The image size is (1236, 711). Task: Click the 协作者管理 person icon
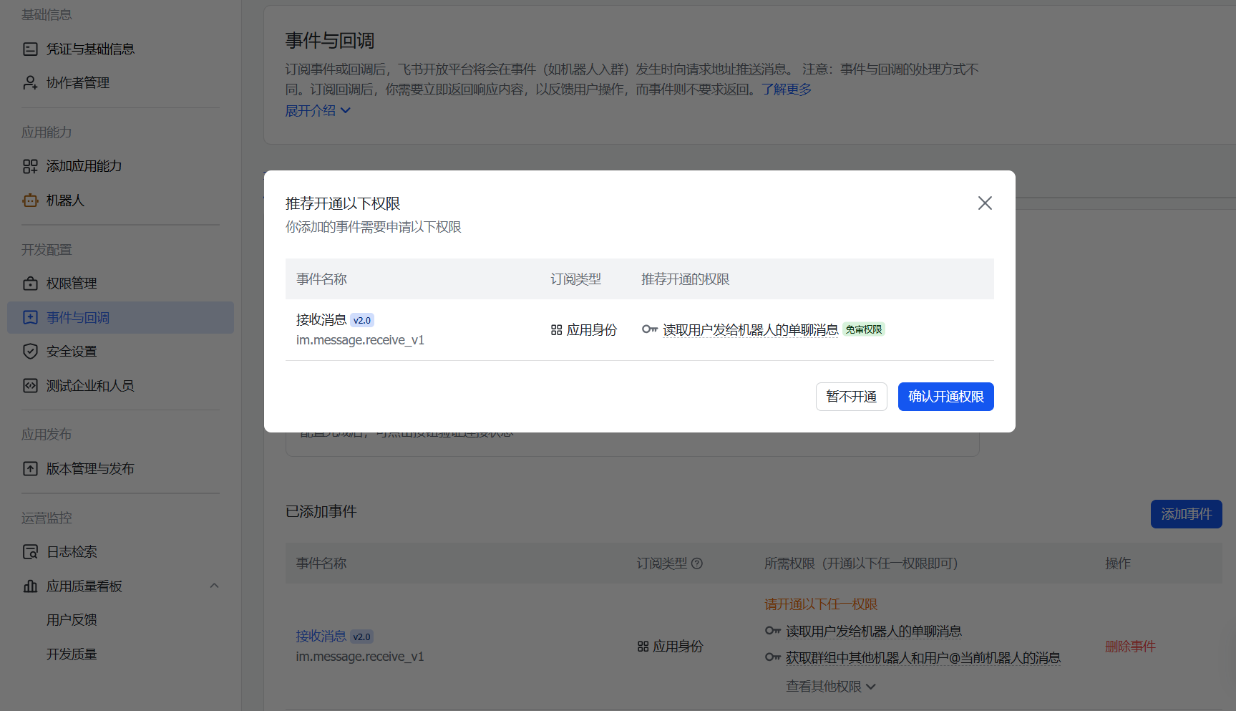30,82
